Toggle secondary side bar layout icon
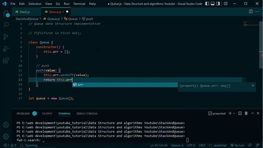This screenshot has width=263, height=148. [218, 4]
